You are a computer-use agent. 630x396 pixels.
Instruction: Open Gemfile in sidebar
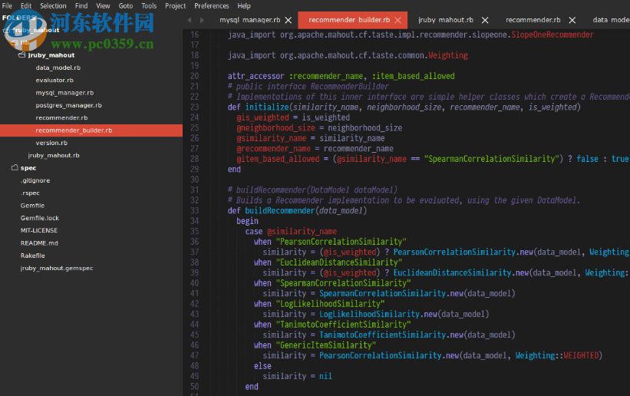(32, 206)
